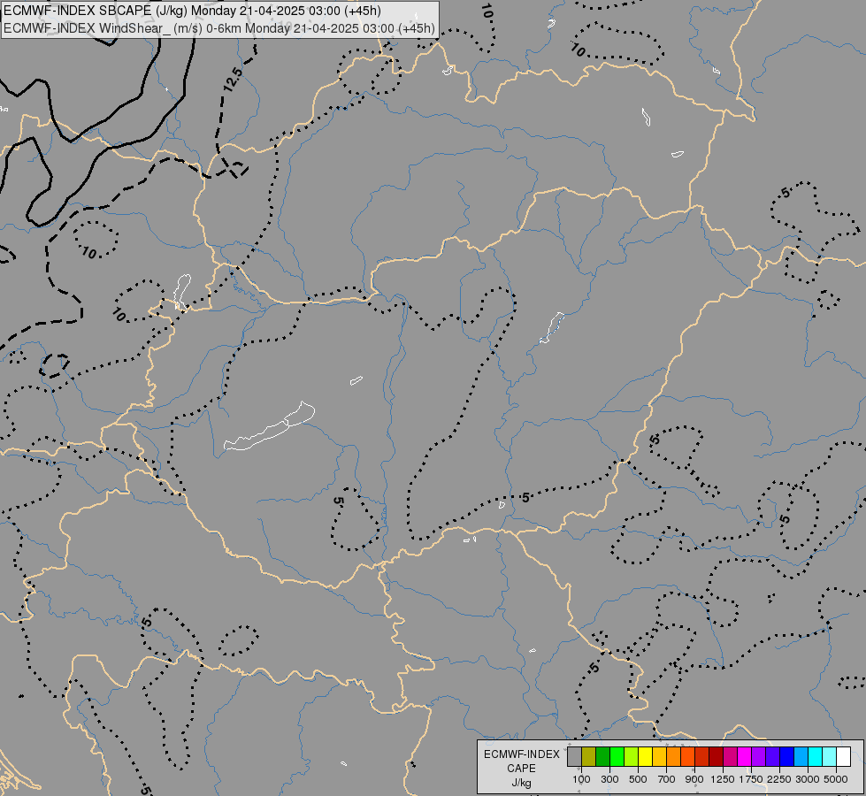Click the large Lake Balaton outline
This screenshot has height=796, width=866.
pos(270,426)
